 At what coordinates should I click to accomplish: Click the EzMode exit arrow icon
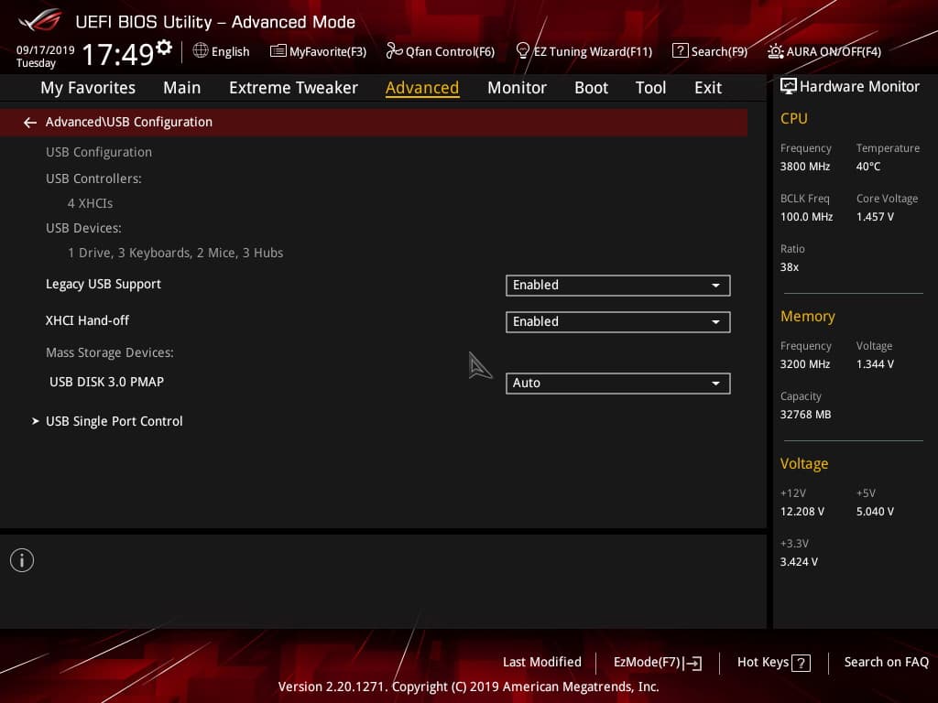coord(693,663)
